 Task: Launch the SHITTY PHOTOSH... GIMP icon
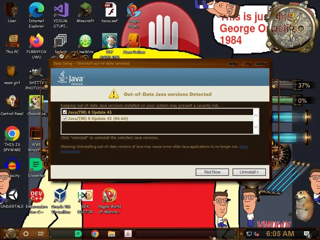click(36, 78)
